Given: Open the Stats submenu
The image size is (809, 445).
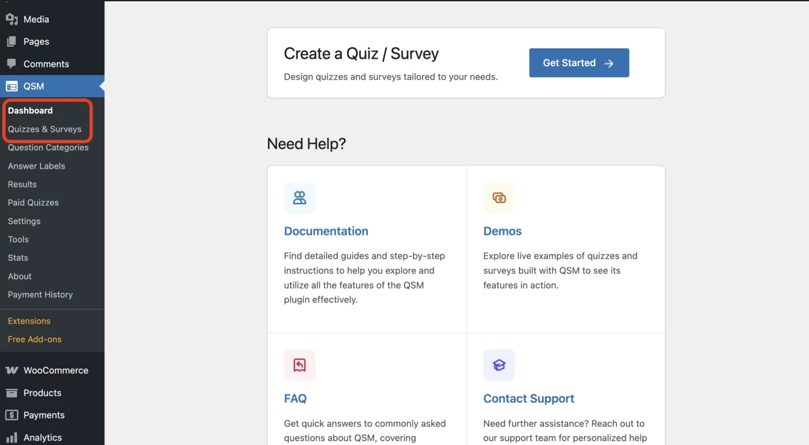Looking at the screenshot, I should (18, 258).
